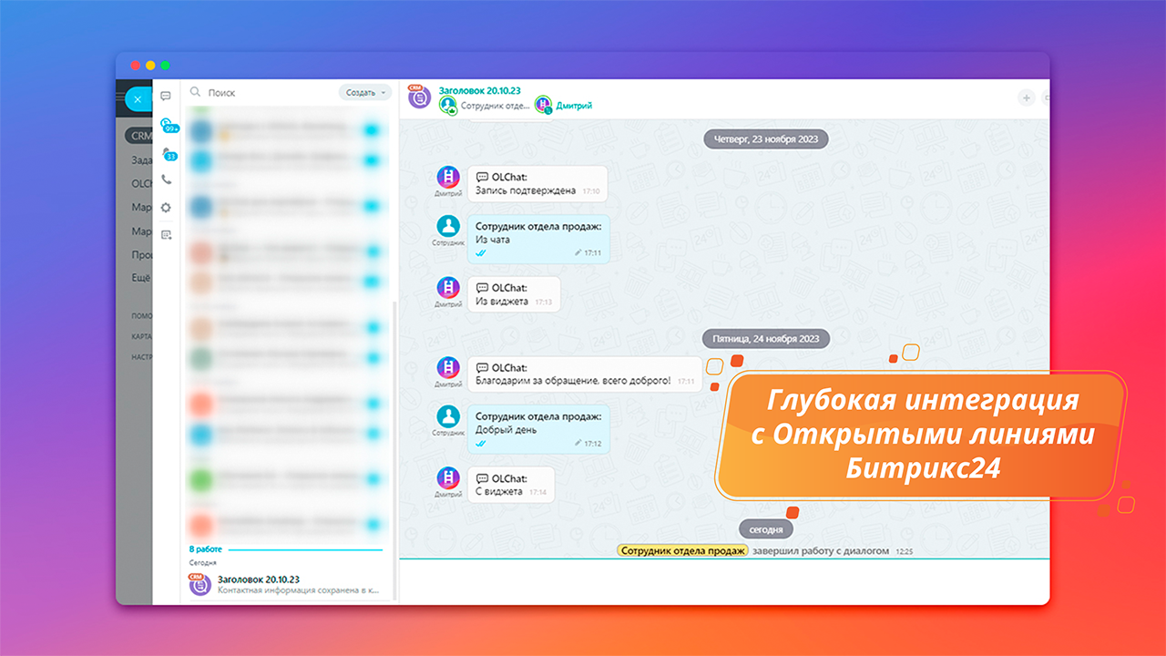1166x656 pixels.
Task: Click the read checkmarks on Добрый день message
Action: tap(481, 443)
